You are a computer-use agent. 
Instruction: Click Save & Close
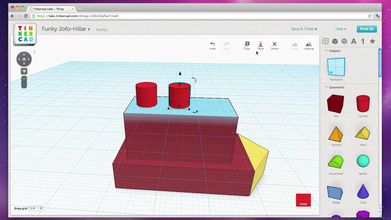302,29
